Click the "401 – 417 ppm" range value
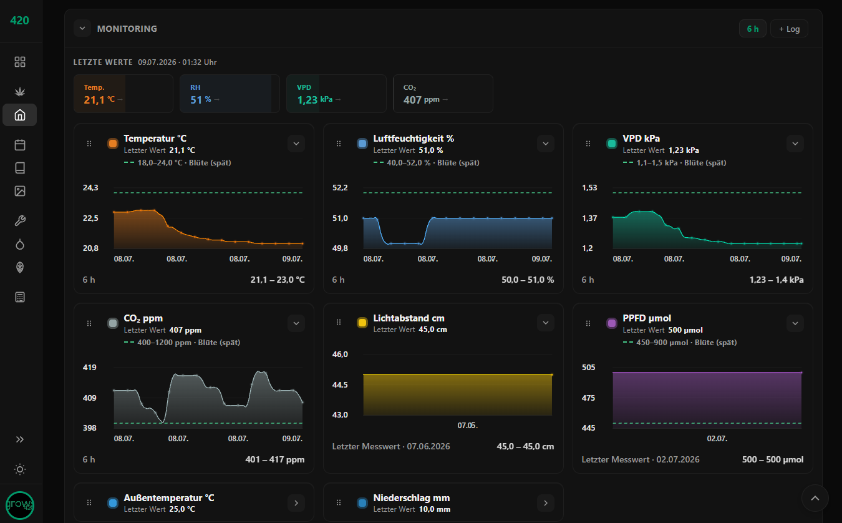 pos(275,460)
